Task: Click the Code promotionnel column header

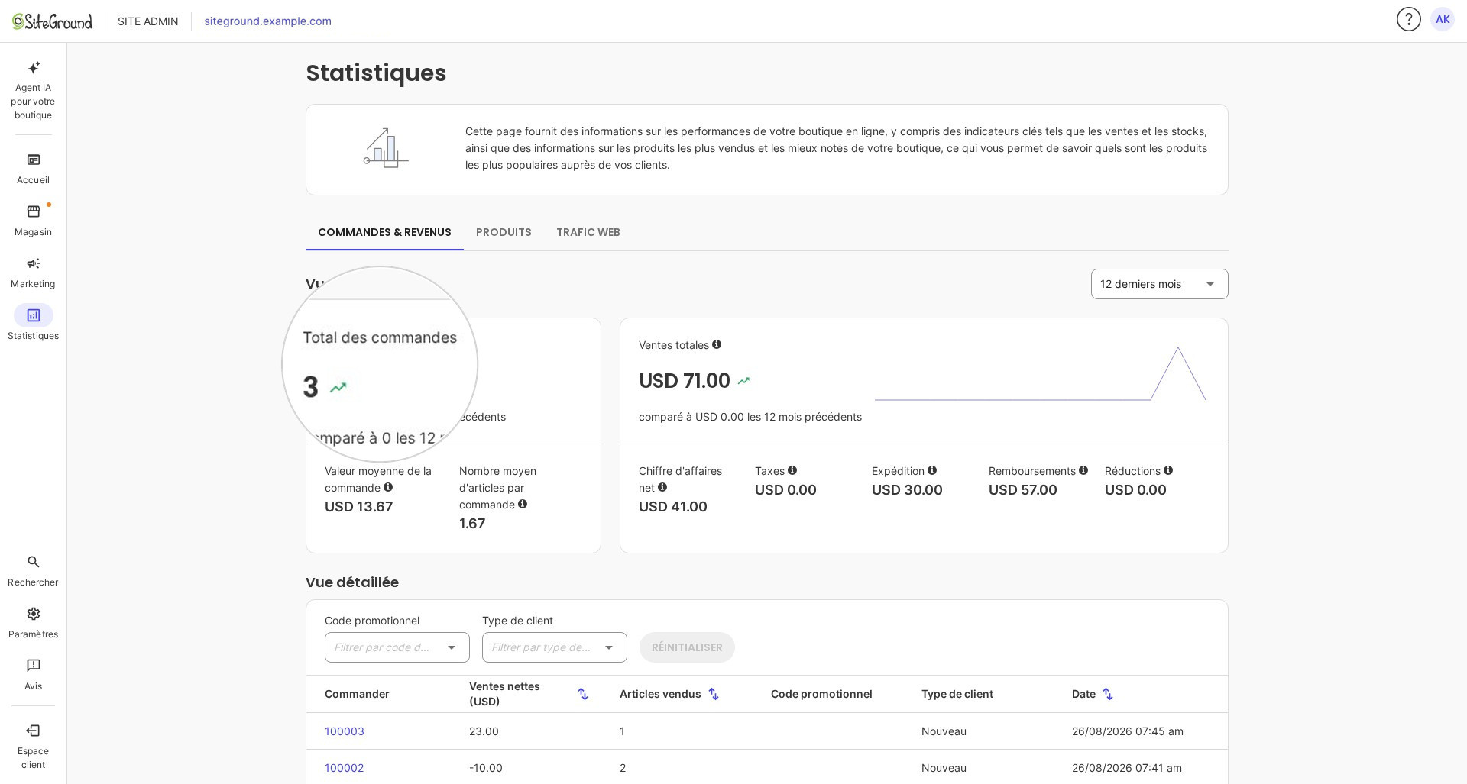Action: coord(821,694)
